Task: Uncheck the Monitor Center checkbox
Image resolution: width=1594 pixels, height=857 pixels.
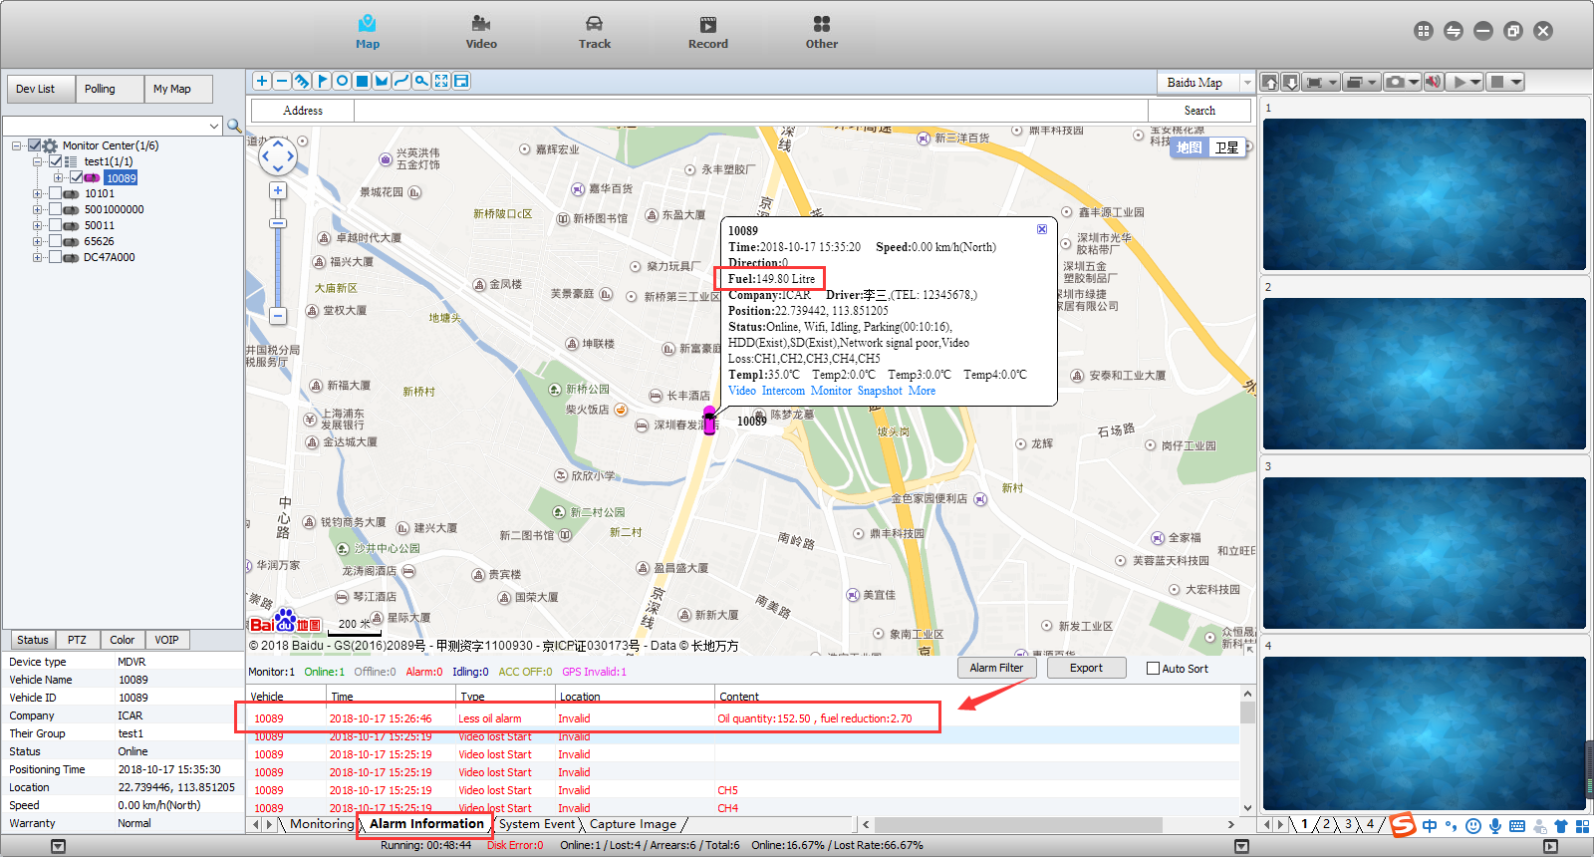Action: pyautogui.click(x=35, y=145)
